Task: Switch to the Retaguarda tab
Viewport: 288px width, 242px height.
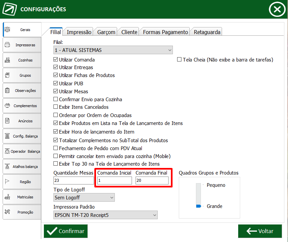Action: pyautogui.click(x=207, y=32)
